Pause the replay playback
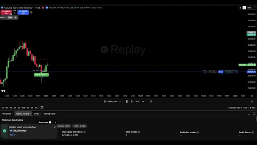Viewport: 257px width, 145px height. (127, 101)
